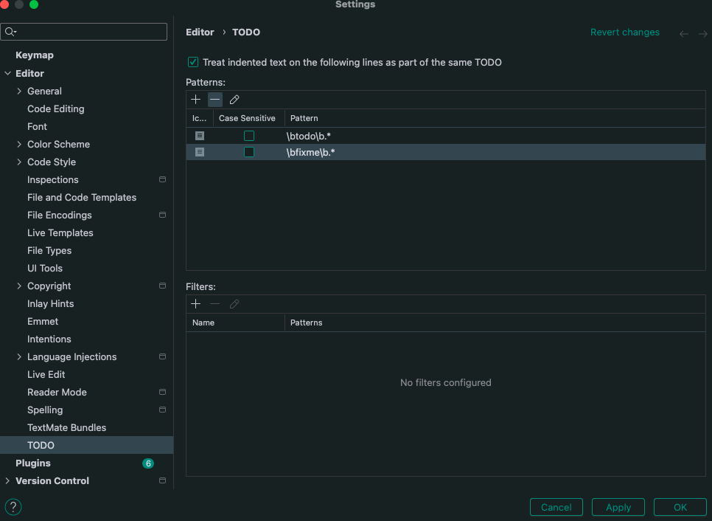Image resolution: width=712 pixels, height=521 pixels.
Task: Collapse the Editor settings section
Action: click(x=7, y=73)
